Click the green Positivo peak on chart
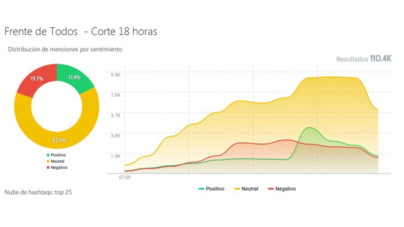Image resolution: width=404 pixels, height=227 pixels. tap(309, 128)
